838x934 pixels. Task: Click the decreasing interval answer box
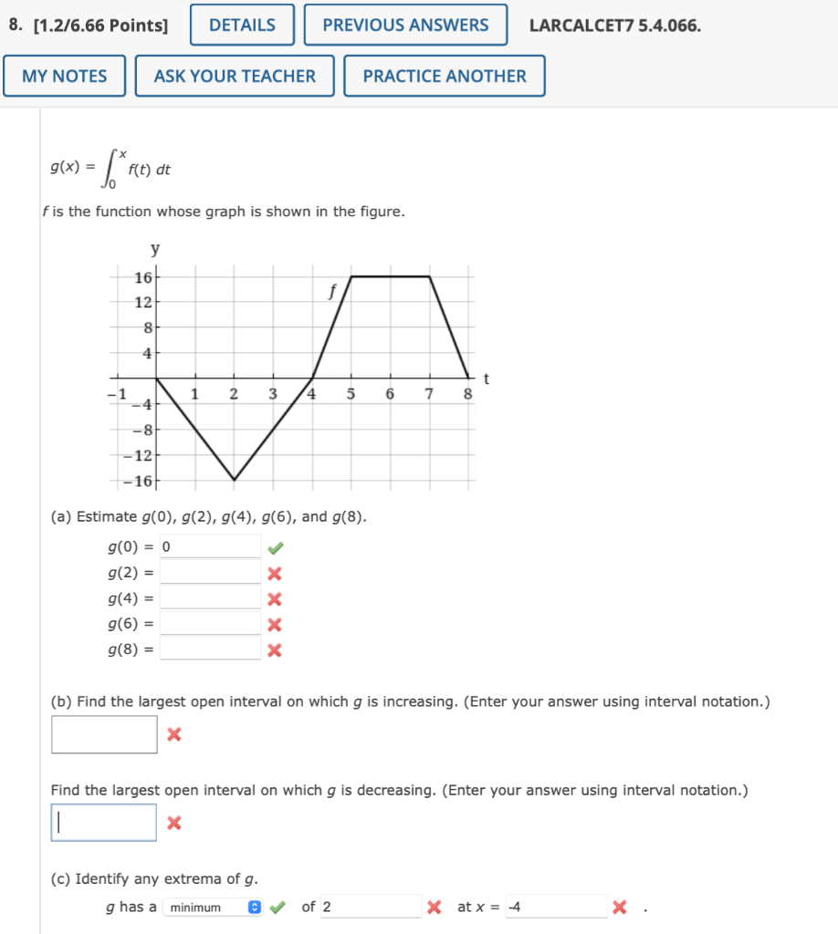[103, 822]
